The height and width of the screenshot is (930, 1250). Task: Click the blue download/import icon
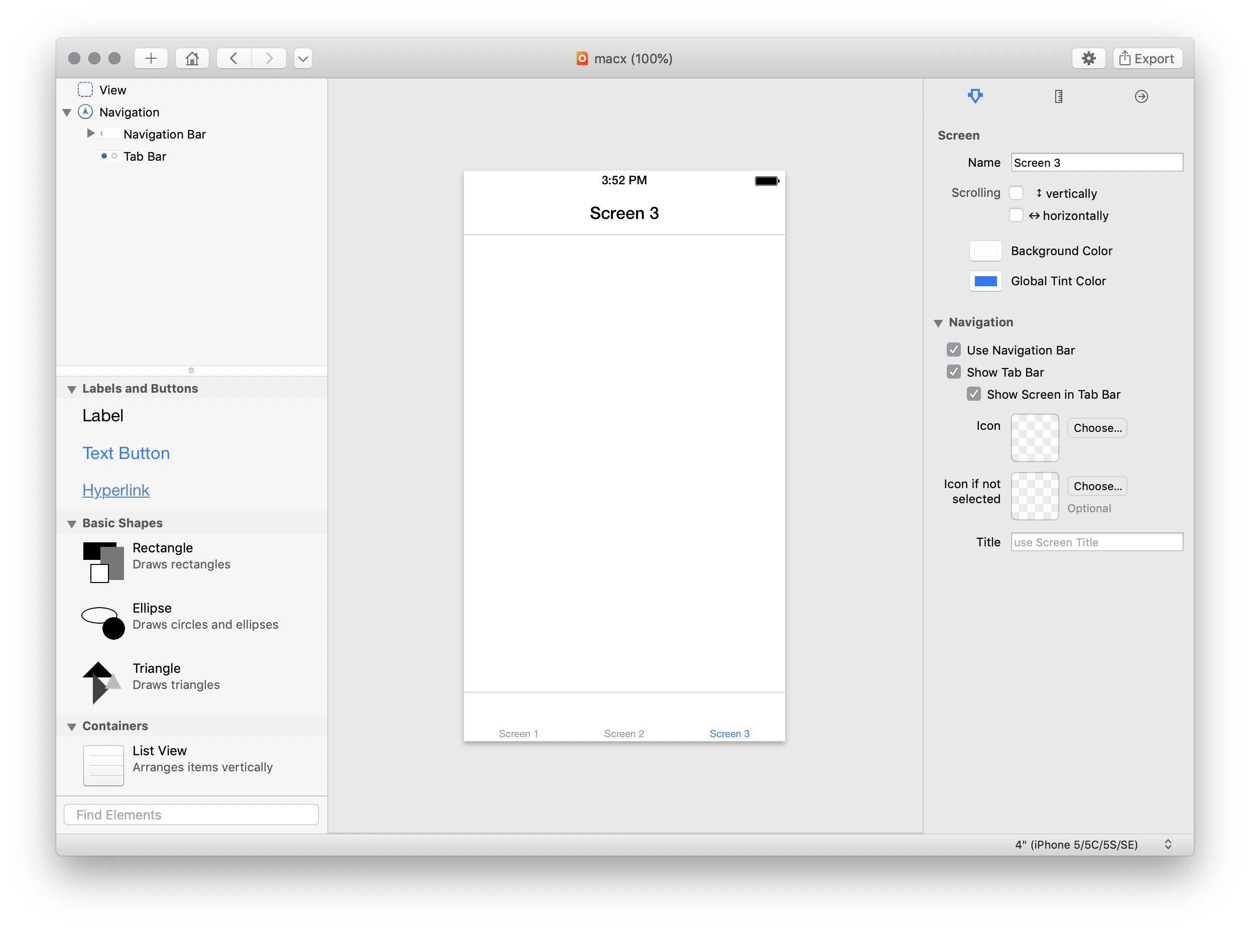[974, 96]
